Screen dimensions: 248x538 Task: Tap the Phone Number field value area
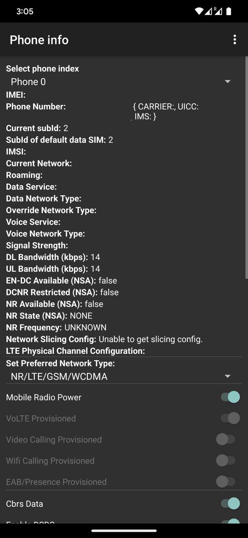tap(165, 111)
